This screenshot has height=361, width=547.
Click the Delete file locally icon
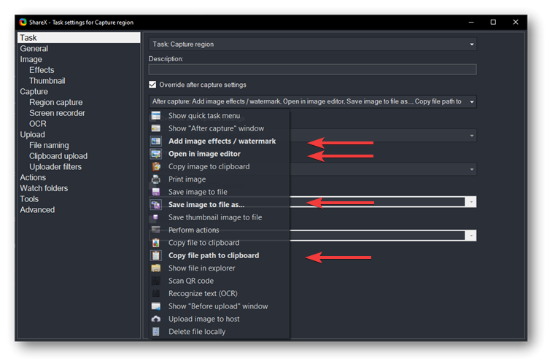[155, 332]
